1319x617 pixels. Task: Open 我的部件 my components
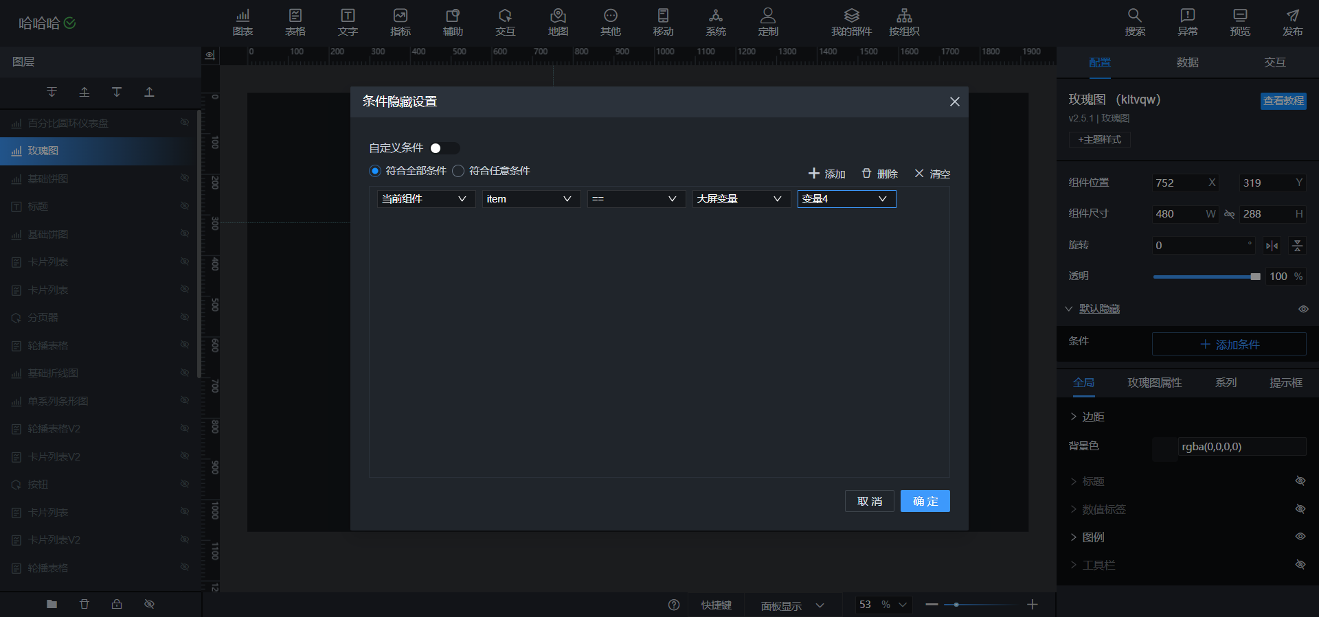point(852,23)
